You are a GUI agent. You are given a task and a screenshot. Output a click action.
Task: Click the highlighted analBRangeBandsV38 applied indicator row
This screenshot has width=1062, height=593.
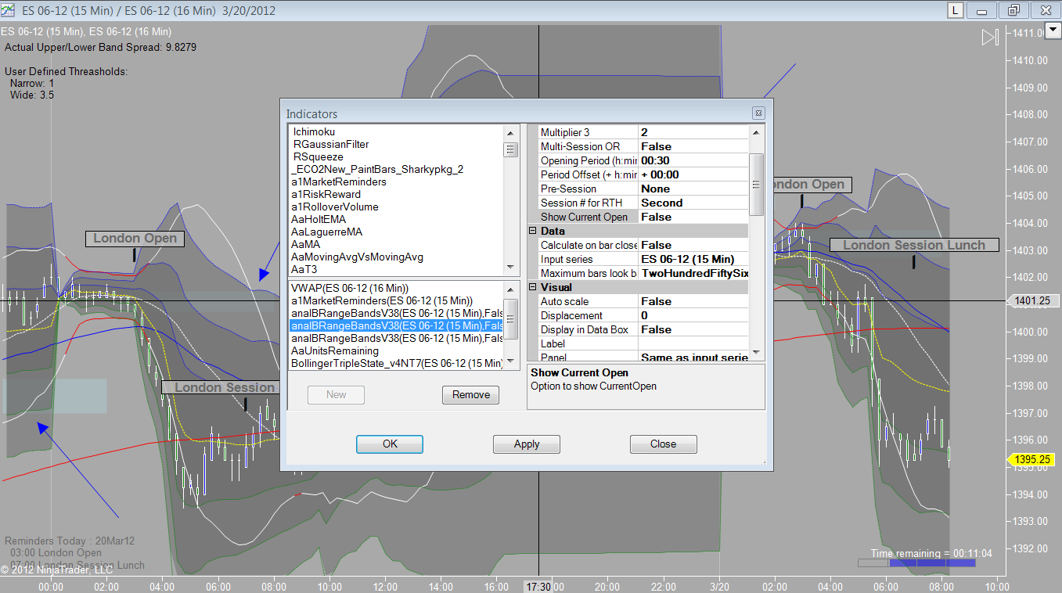pyautogui.click(x=396, y=325)
